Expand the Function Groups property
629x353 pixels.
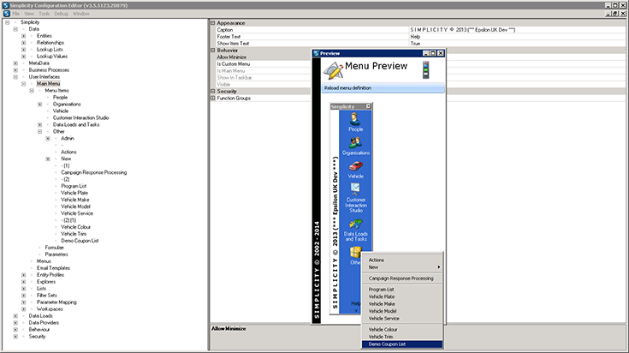(213, 98)
